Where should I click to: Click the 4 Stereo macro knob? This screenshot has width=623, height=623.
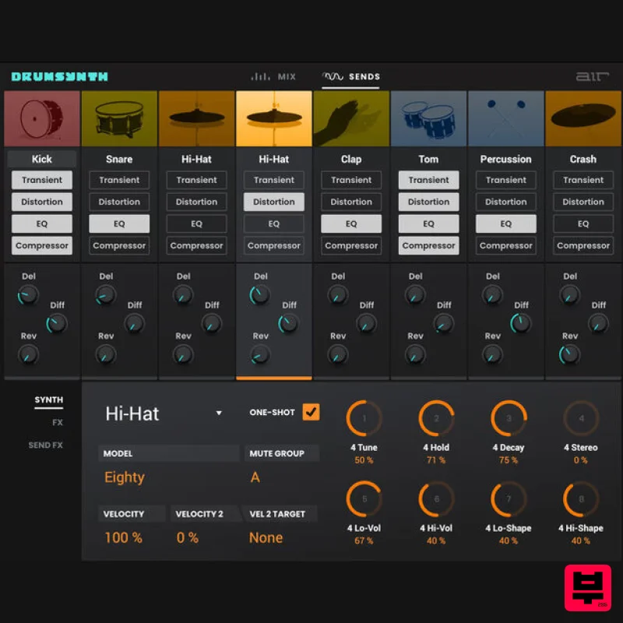(581, 418)
